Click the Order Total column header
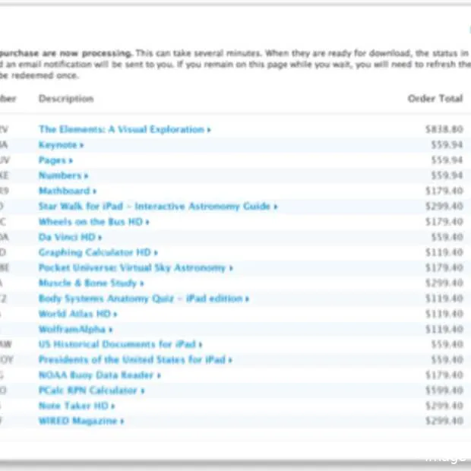This screenshot has width=471, height=471. pos(435,99)
